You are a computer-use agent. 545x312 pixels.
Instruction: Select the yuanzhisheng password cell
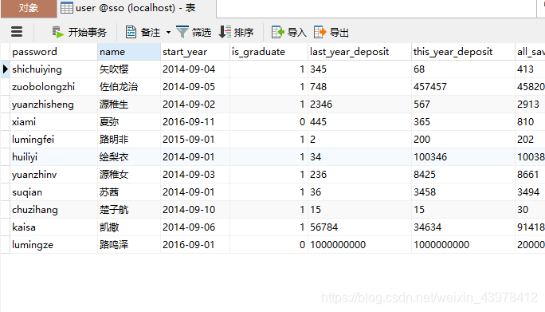click(54, 105)
